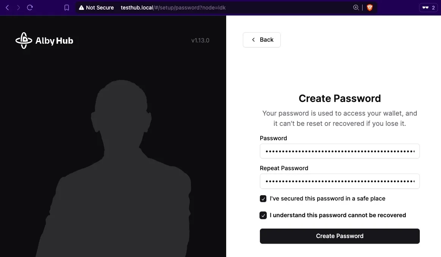The height and width of the screenshot is (257, 441).
Task: Click the v1.13.0 version label
Action: pyautogui.click(x=200, y=41)
